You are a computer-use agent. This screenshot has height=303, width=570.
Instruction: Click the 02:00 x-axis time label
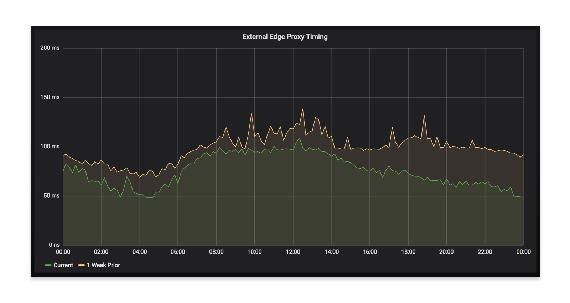pyautogui.click(x=101, y=252)
